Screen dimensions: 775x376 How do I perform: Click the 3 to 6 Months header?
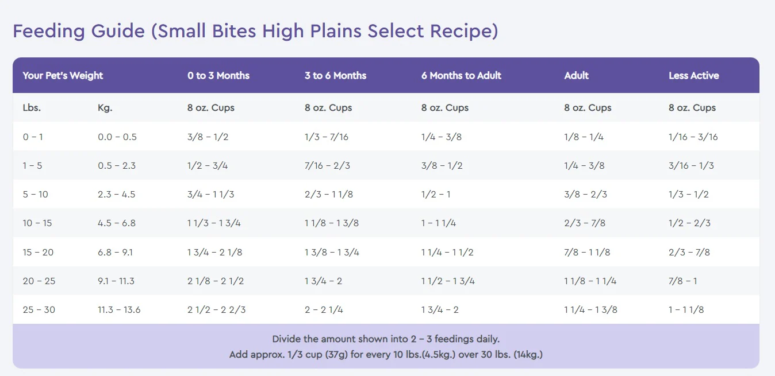click(x=335, y=75)
